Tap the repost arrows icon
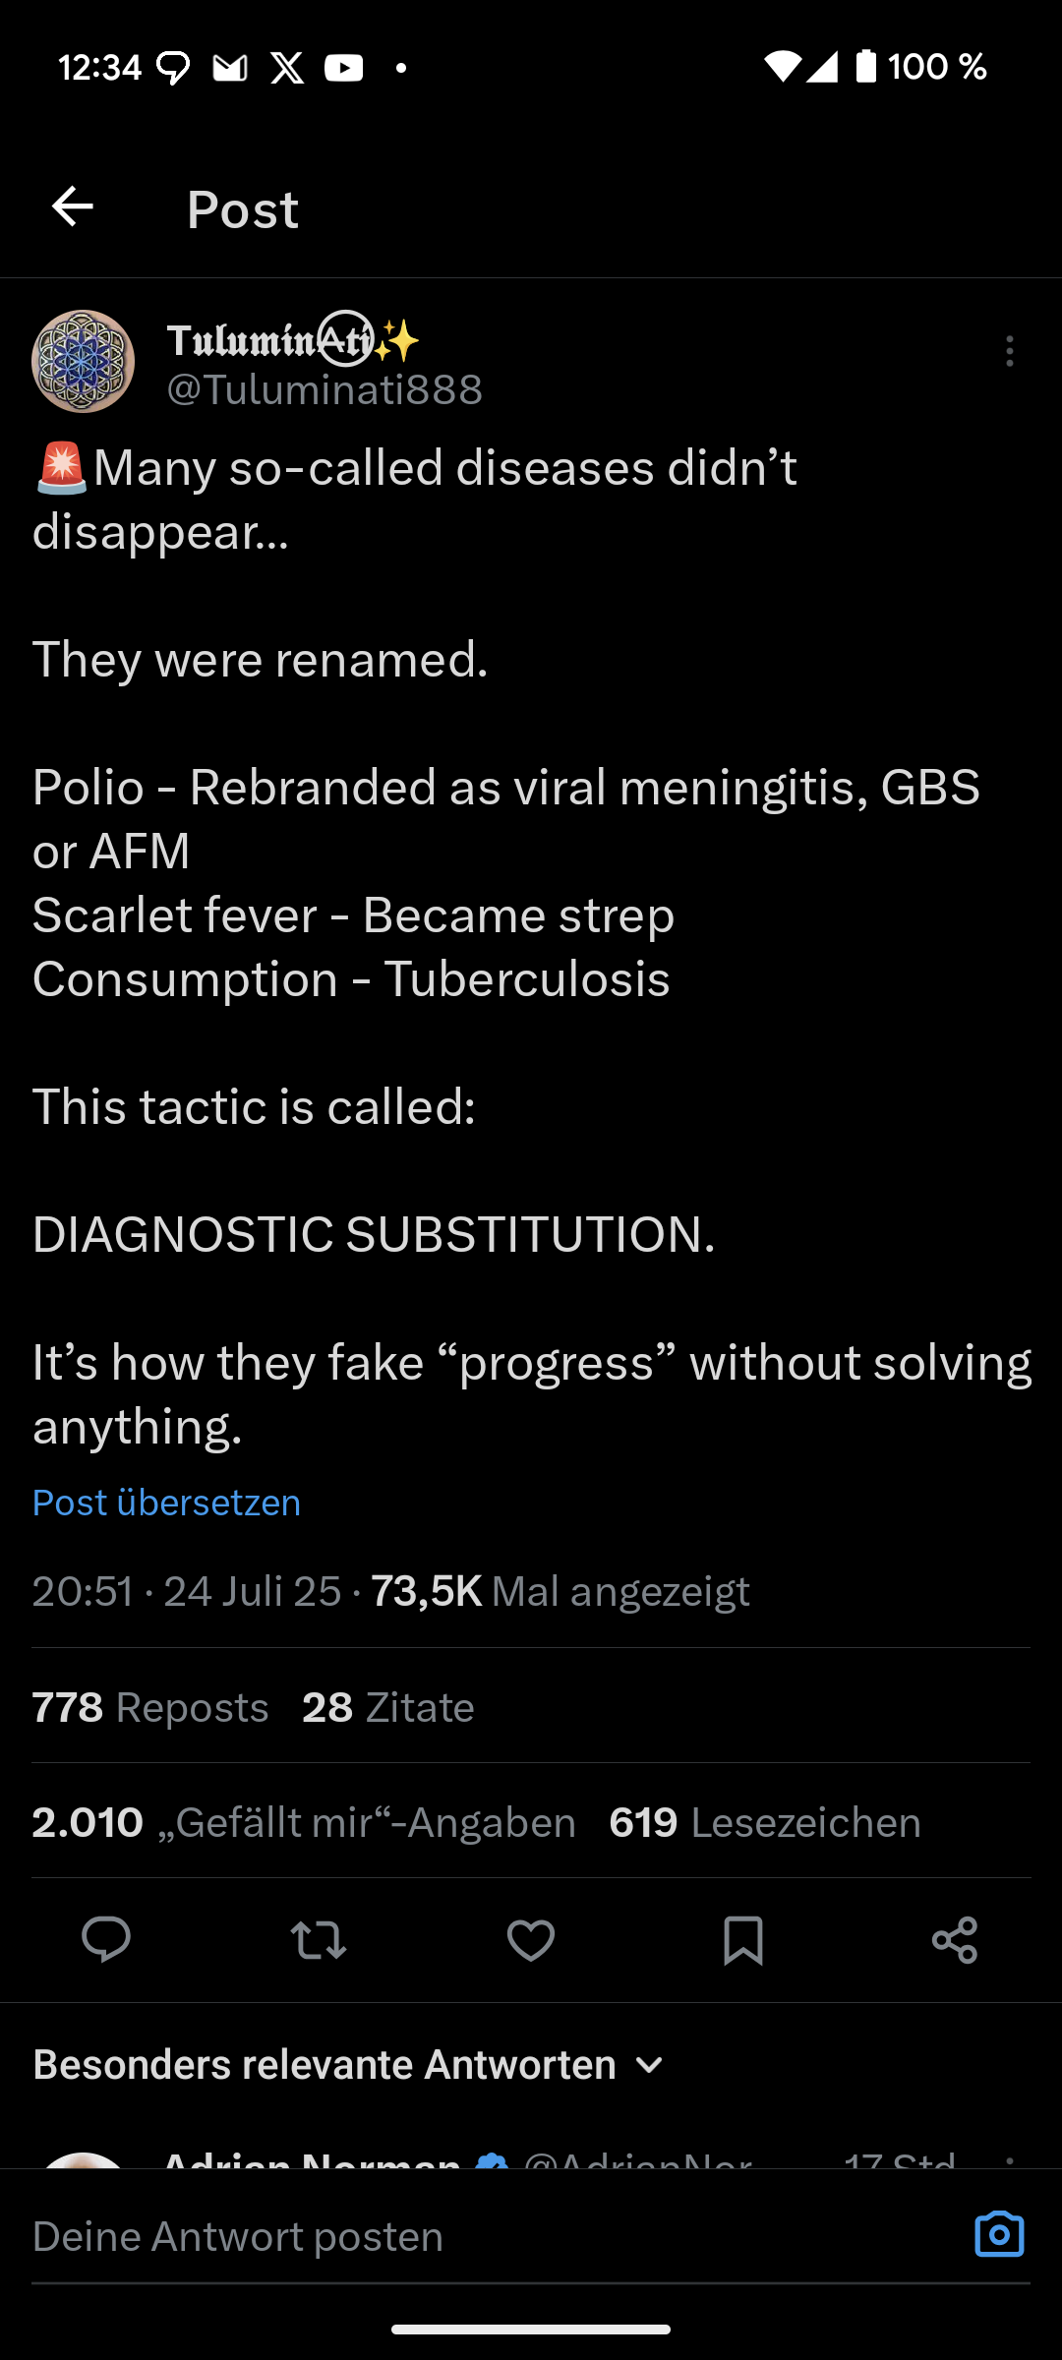The height and width of the screenshot is (2360, 1062). point(319,1940)
